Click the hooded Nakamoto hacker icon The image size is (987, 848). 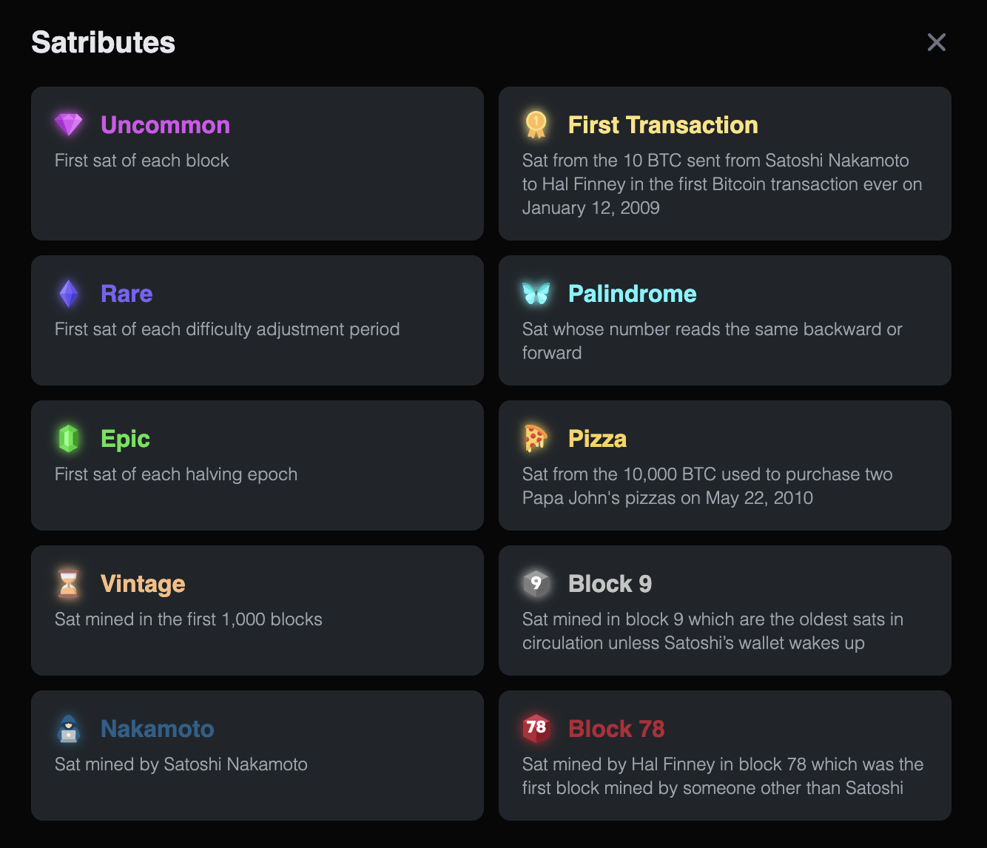(69, 729)
